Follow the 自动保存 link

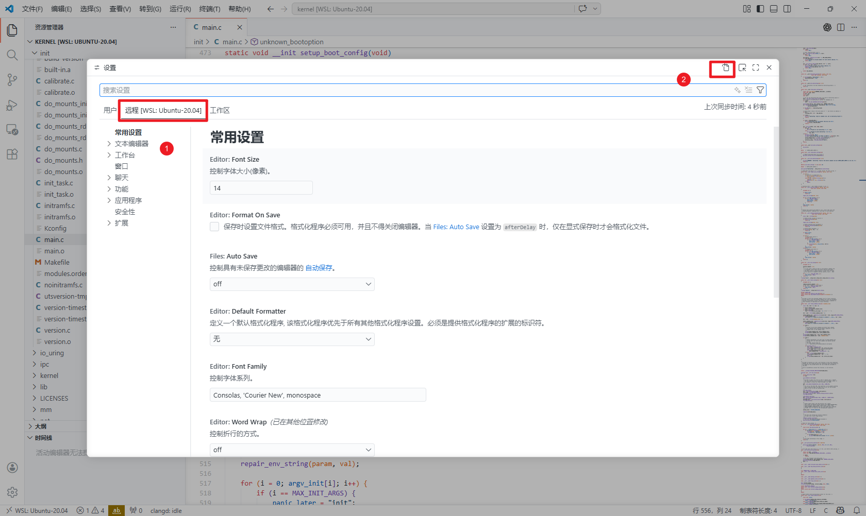pyautogui.click(x=319, y=268)
